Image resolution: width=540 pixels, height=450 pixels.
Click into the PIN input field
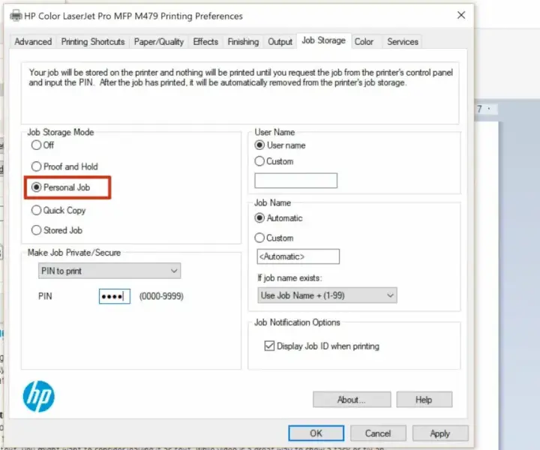115,296
